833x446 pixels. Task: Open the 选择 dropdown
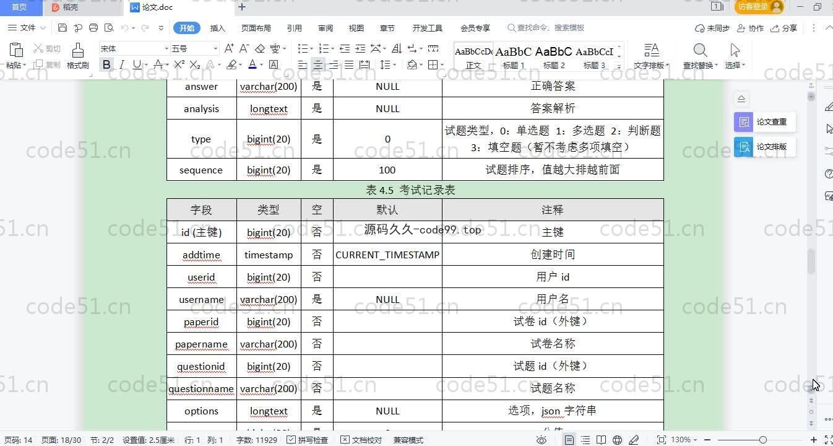click(735, 65)
